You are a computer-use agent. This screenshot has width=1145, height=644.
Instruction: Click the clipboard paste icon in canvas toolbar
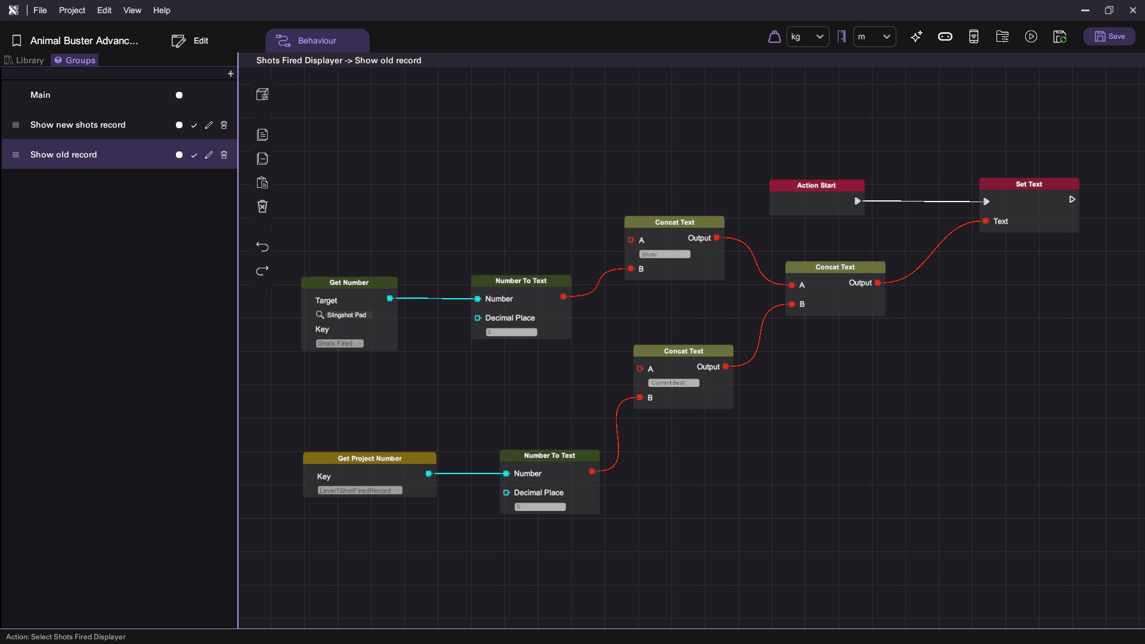pos(262,183)
